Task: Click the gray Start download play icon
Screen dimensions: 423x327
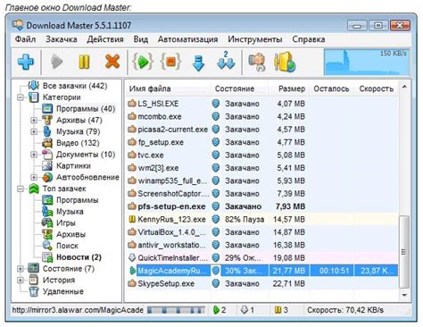Action: (56, 62)
